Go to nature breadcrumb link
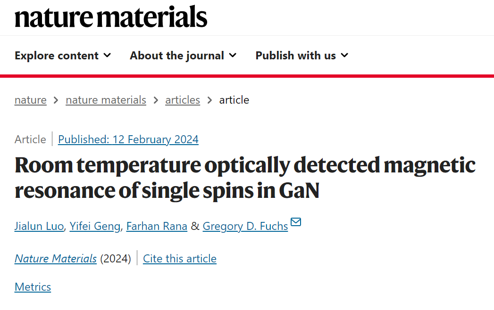 [x=31, y=100]
